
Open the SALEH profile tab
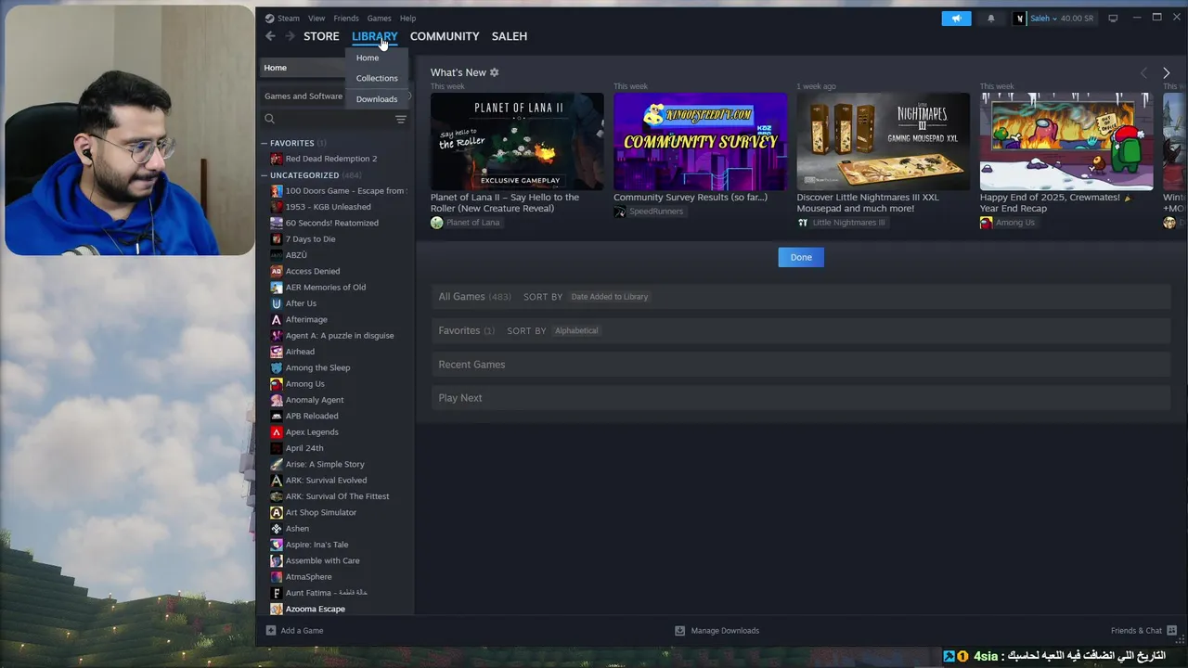(x=510, y=36)
